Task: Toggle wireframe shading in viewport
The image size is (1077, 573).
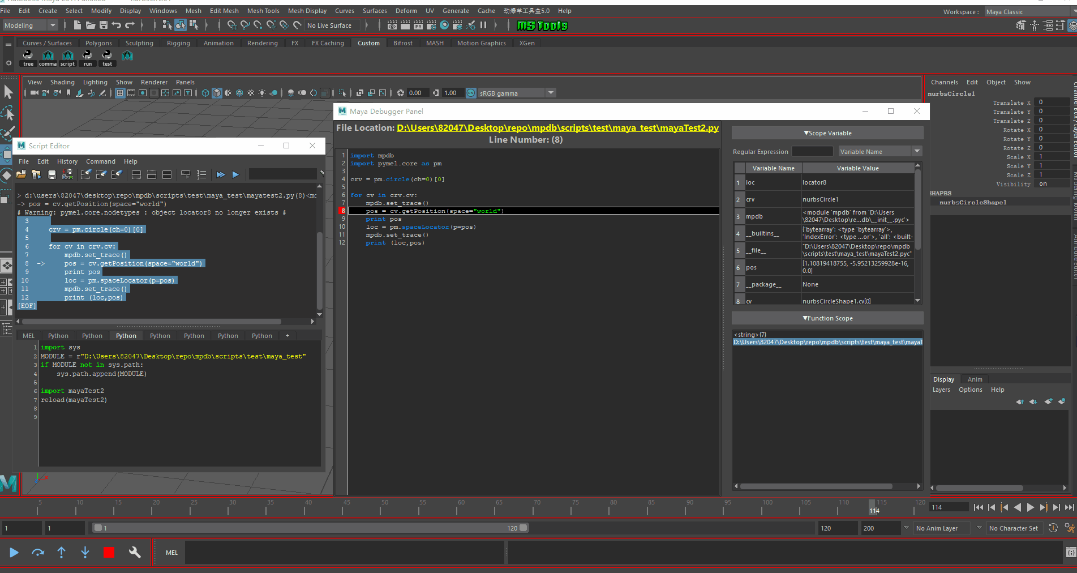Action: pyautogui.click(x=205, y=93)
